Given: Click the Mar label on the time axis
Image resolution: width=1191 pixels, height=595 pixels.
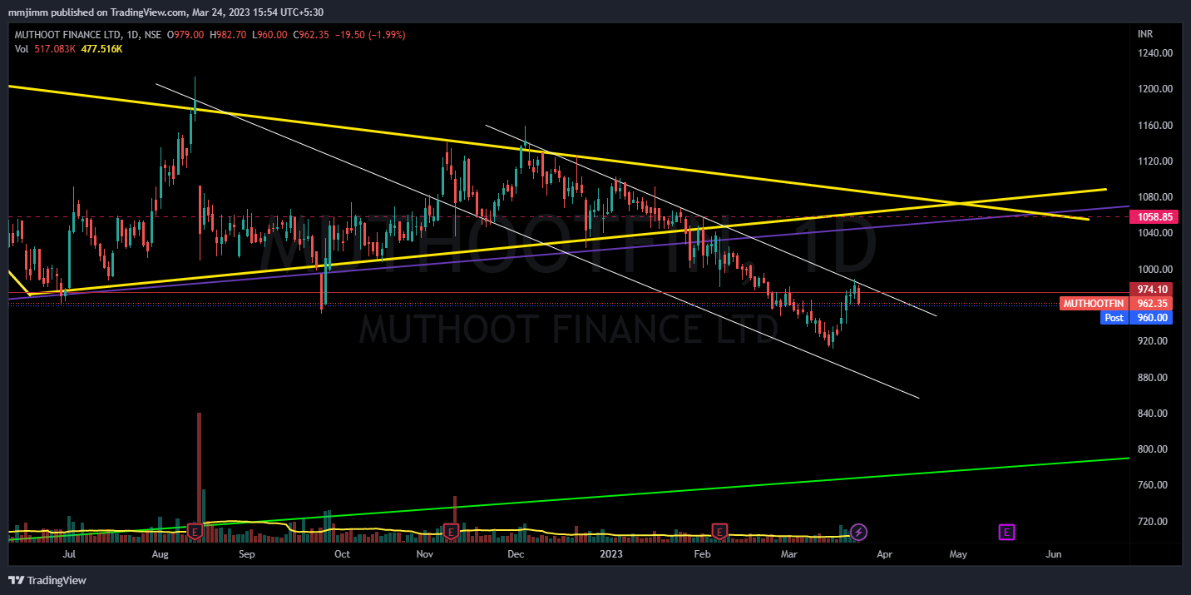Looking at the screenshot, I should [x=788, y=553].
